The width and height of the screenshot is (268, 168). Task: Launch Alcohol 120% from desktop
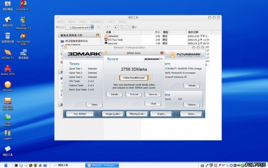click(8, 70)
